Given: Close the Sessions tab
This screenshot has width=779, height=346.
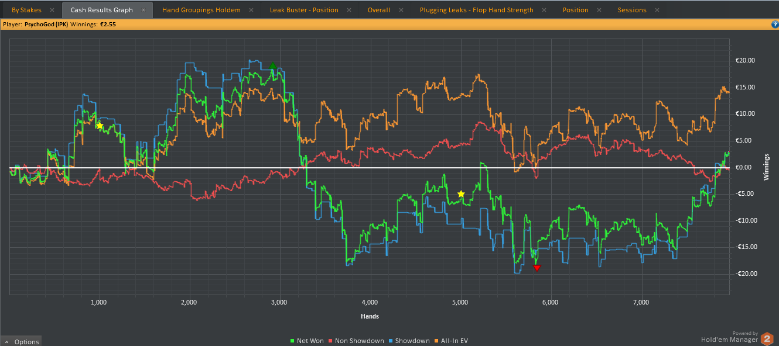Looking at the screenshot, I should pyautogui.click(x=657, y=10).
